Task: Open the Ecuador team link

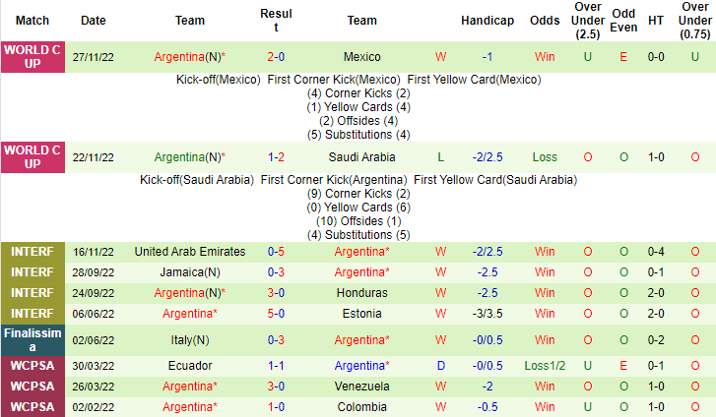Action: click(x=190, y=365)
